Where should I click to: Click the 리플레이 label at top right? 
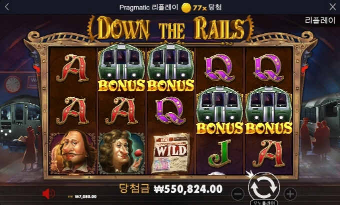(x=320, y=20)
